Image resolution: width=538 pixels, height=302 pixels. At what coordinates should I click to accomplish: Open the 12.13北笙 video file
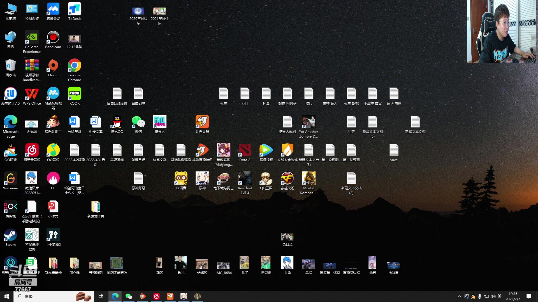tap(75, 41)
